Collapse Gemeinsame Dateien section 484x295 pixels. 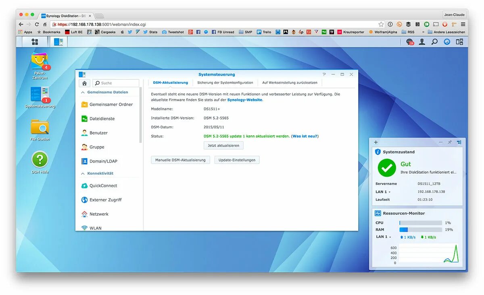83,92
